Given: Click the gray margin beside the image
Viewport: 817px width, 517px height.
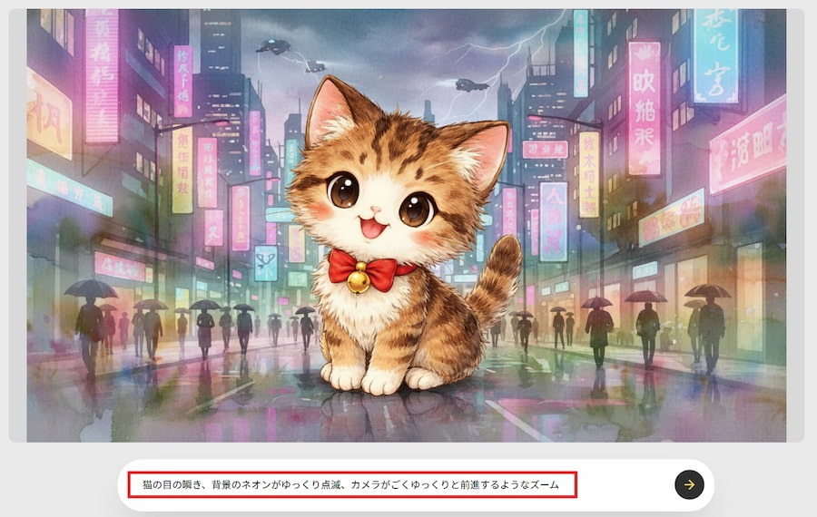Looking at the screenshot, I should pos(18,225).
